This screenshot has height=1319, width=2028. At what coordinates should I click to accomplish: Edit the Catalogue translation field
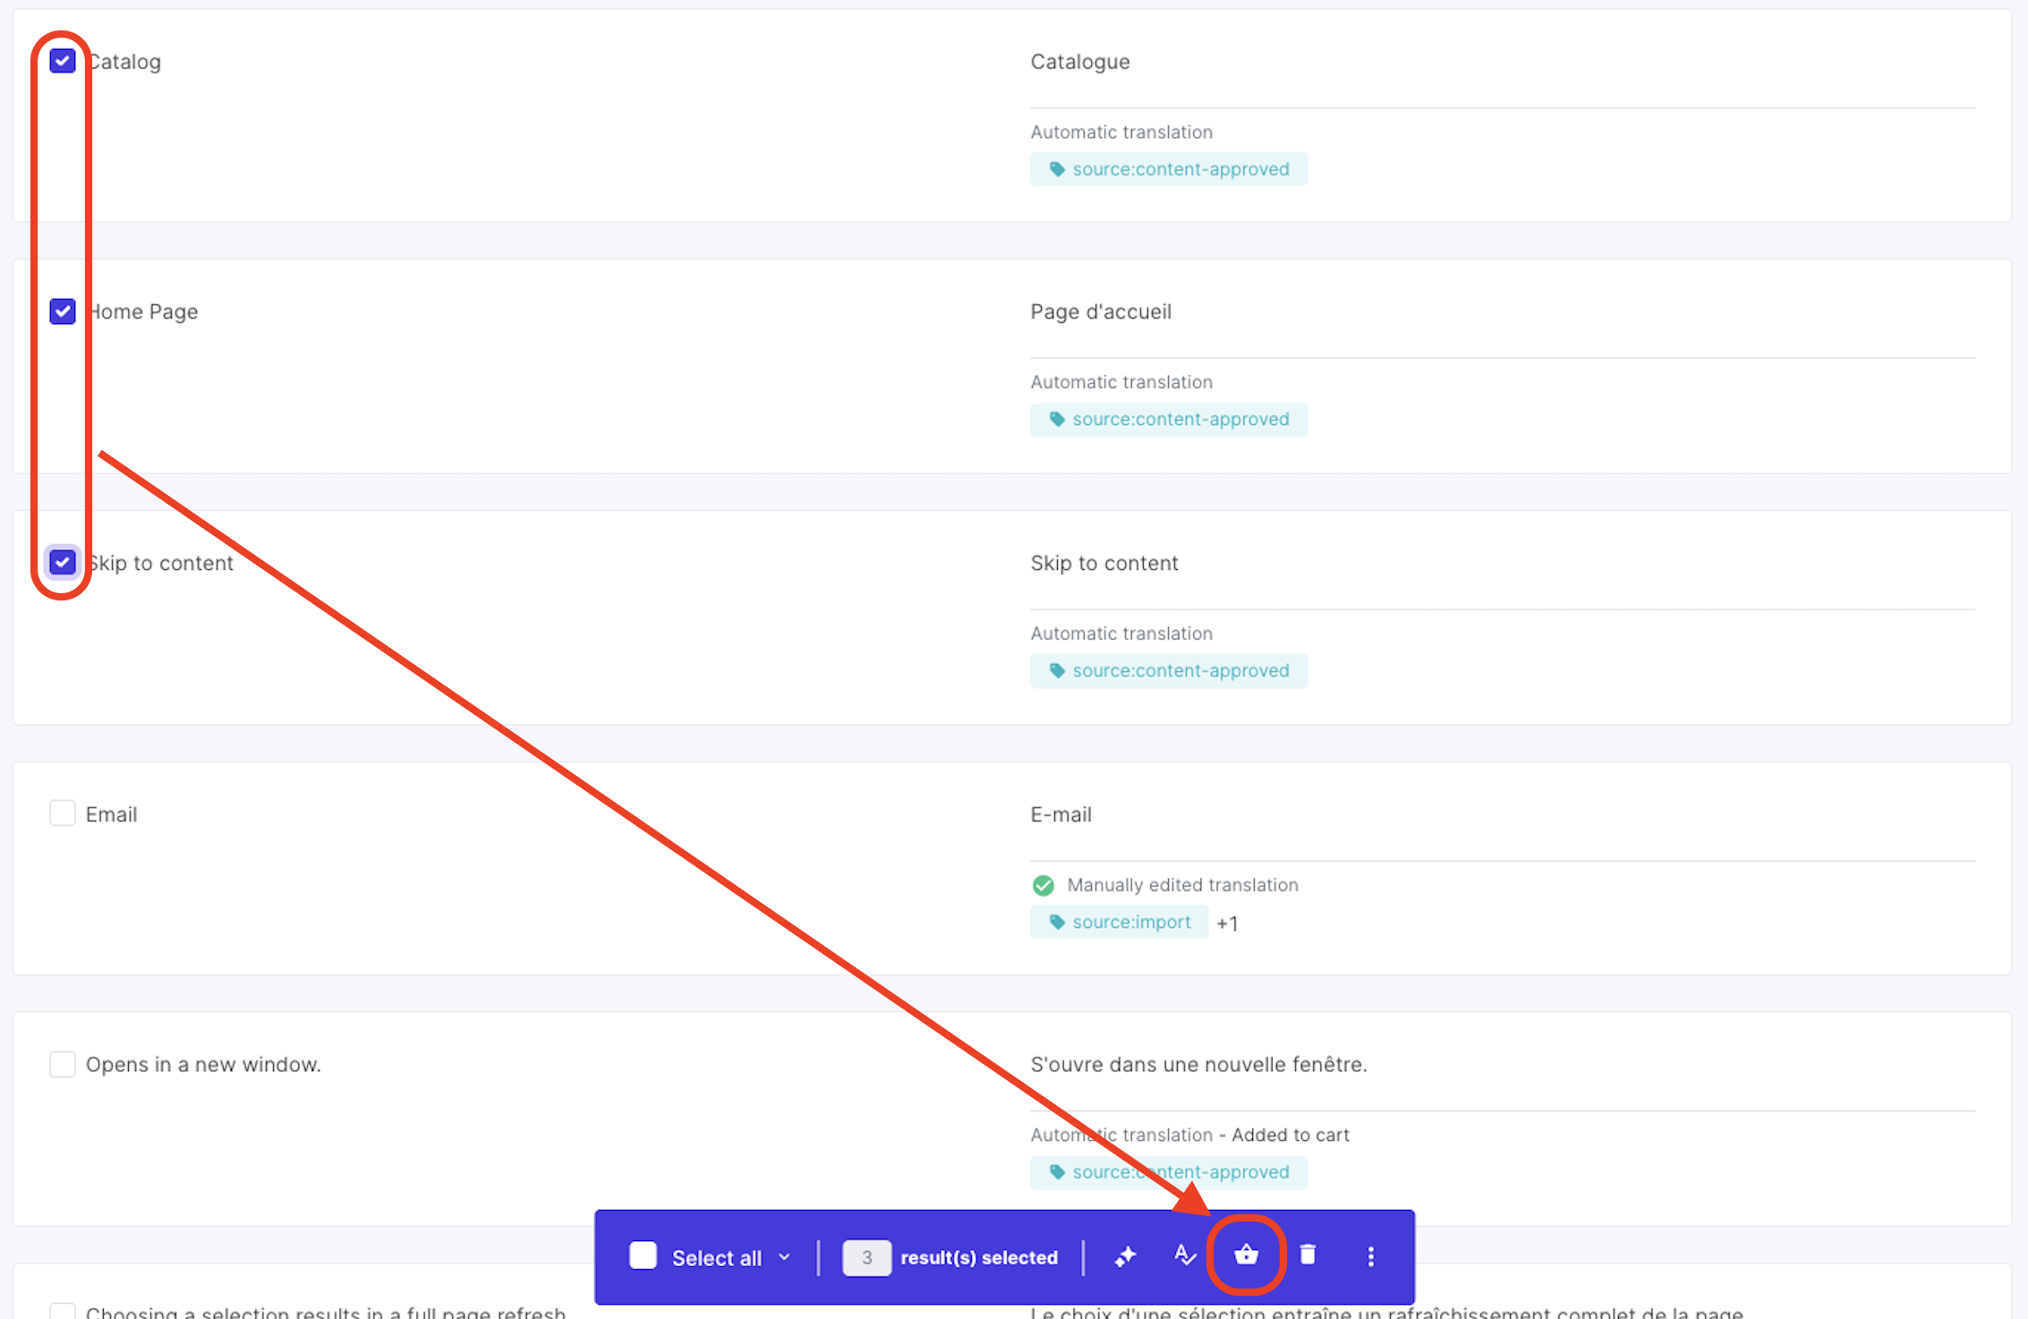tap(1080, 62)
